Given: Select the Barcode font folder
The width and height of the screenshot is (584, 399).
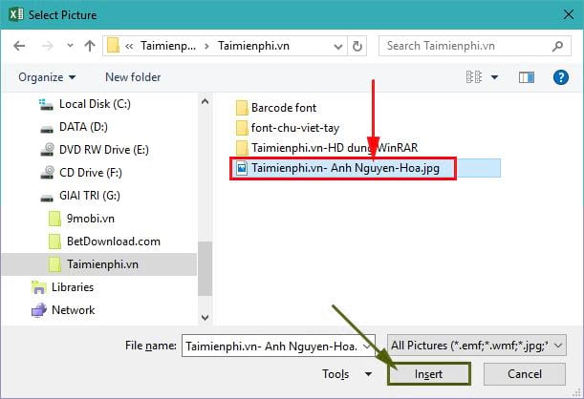Looking at the screenshot, I should 284,108.
